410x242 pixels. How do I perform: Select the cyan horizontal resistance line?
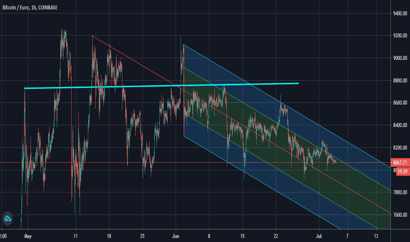pyautogui.click(x=161, y=86)
